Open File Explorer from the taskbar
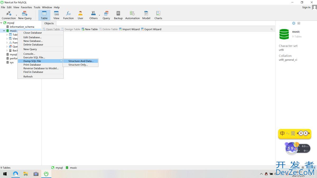 [26, 174]
